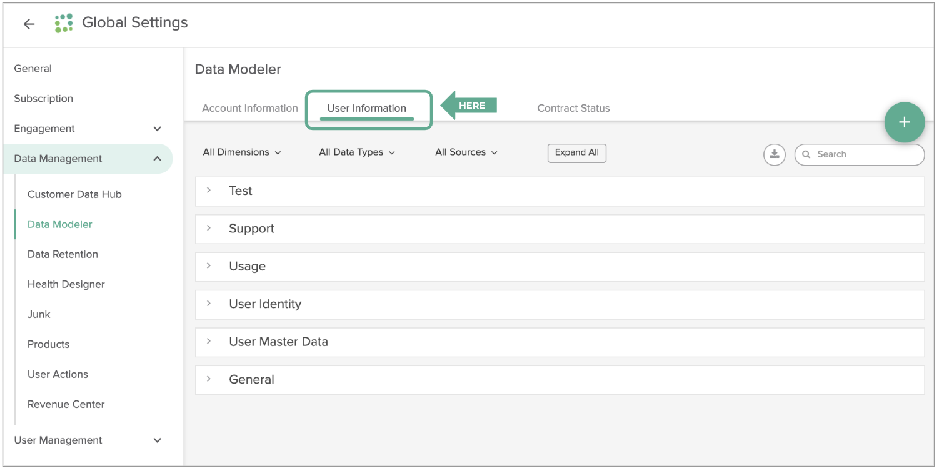Open Products in the sidebar
939x471 pixels.
[x=48, y=344]
